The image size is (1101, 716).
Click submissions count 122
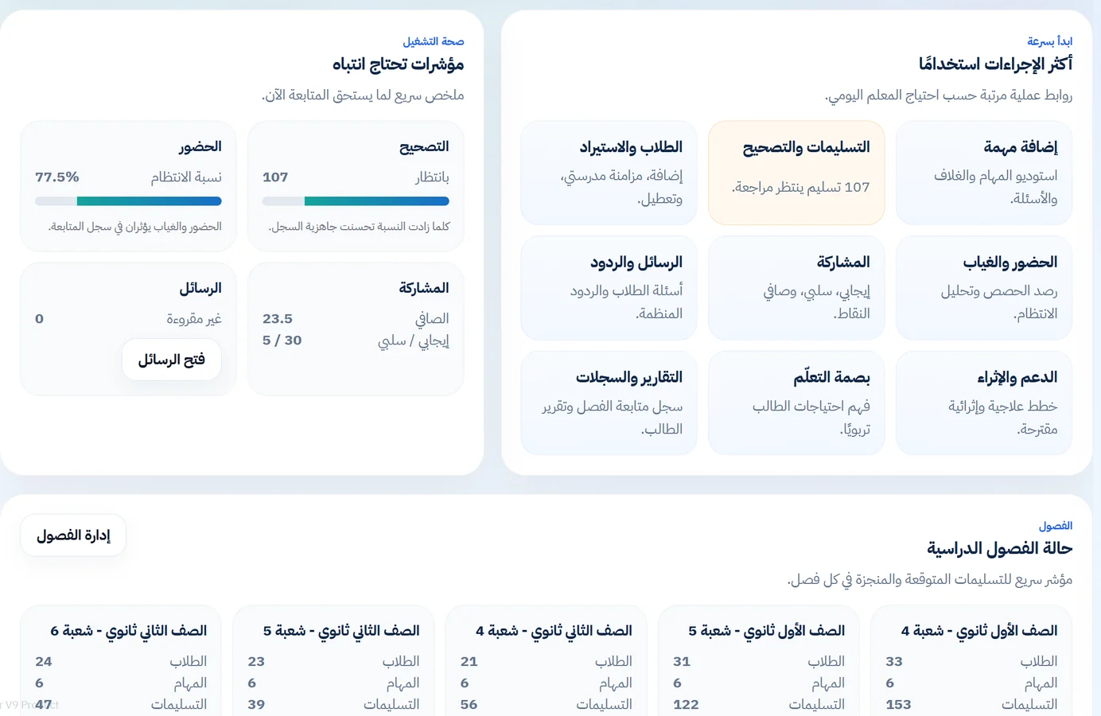click(x=686, y=705)
